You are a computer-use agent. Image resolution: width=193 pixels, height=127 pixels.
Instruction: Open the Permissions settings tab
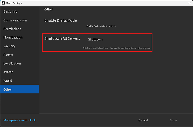pyautogui.click(x=20, y=29)
